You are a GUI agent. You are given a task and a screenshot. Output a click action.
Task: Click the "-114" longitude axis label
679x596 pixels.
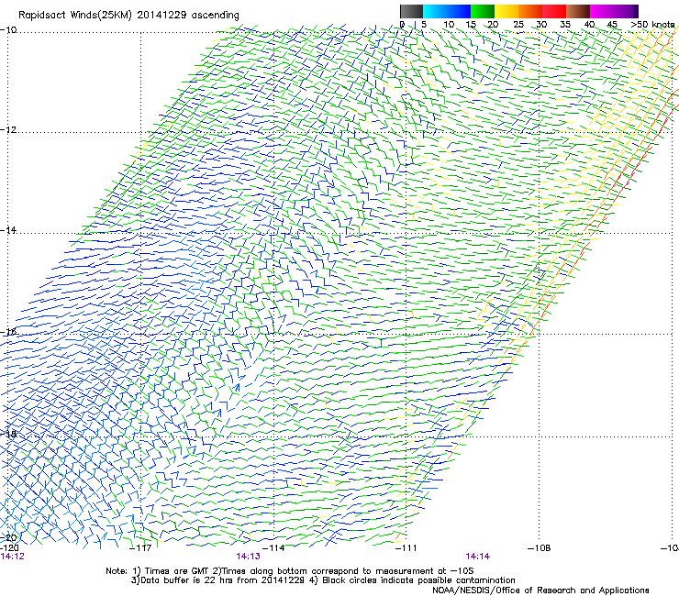[273, 548]
